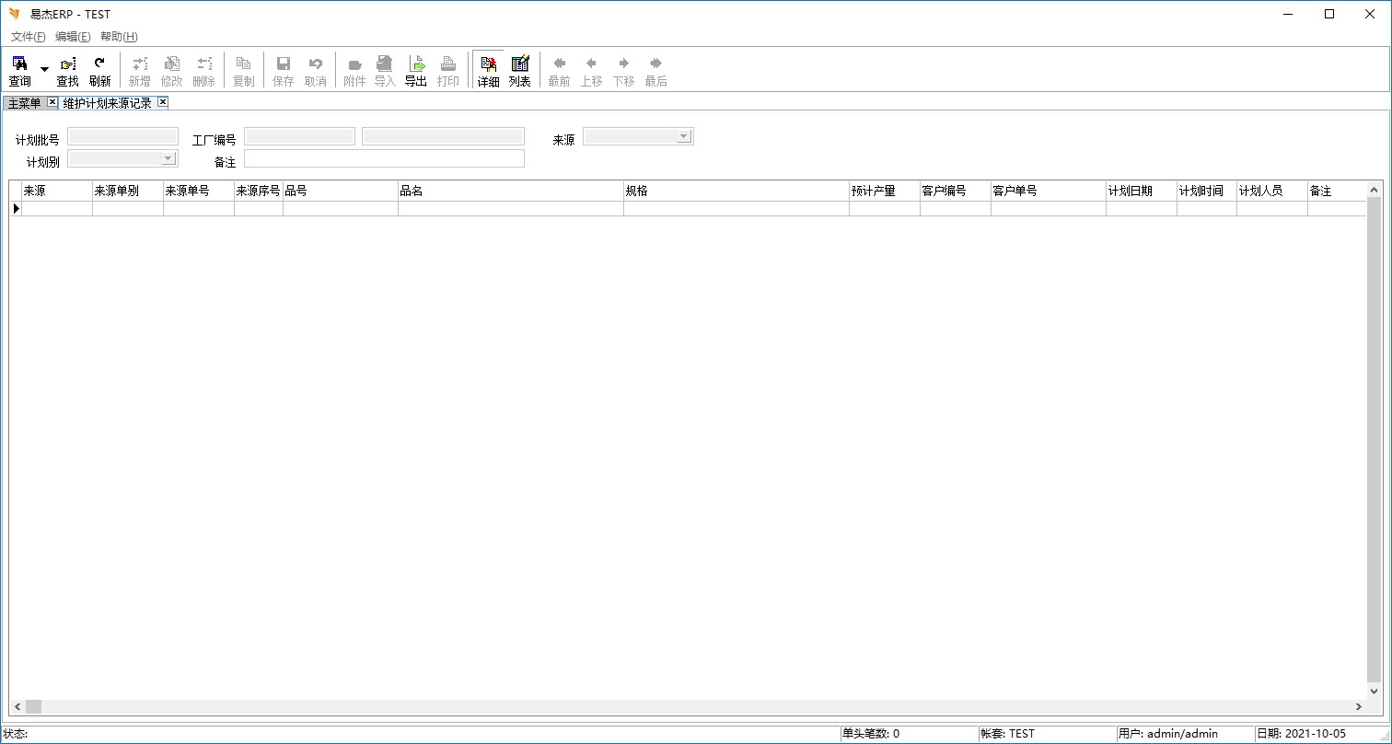Click the 预计产量 column header
Viewport: 1392px width, 744px height.
884,192
